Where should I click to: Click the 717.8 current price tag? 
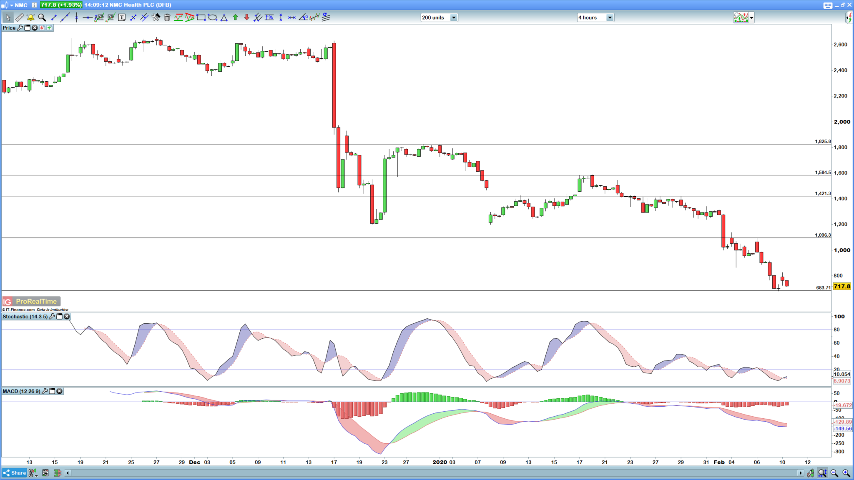(x=842, y=286)
